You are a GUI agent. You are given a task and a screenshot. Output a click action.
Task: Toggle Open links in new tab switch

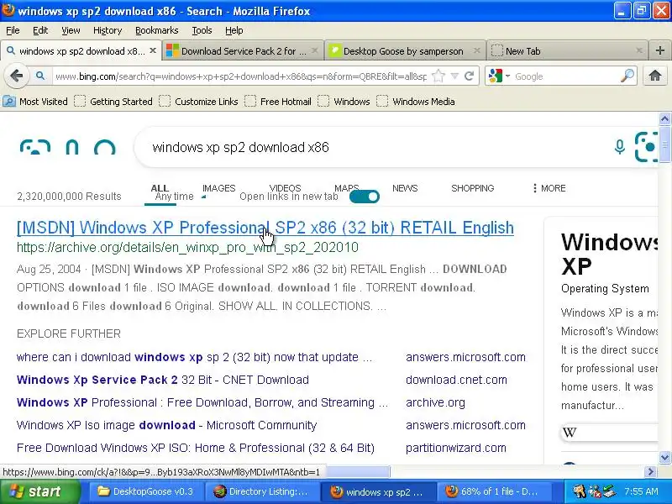click(365, 197)
